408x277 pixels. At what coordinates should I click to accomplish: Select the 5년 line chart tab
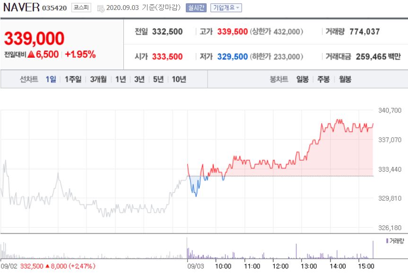coord(158,79)
